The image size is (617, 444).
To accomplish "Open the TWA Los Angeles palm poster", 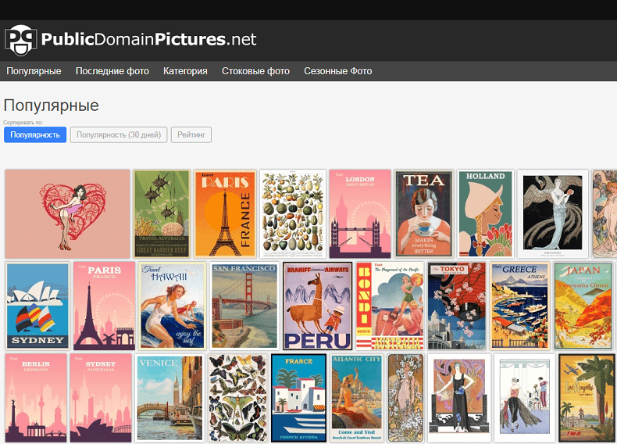I will click(x=587, y=398).
